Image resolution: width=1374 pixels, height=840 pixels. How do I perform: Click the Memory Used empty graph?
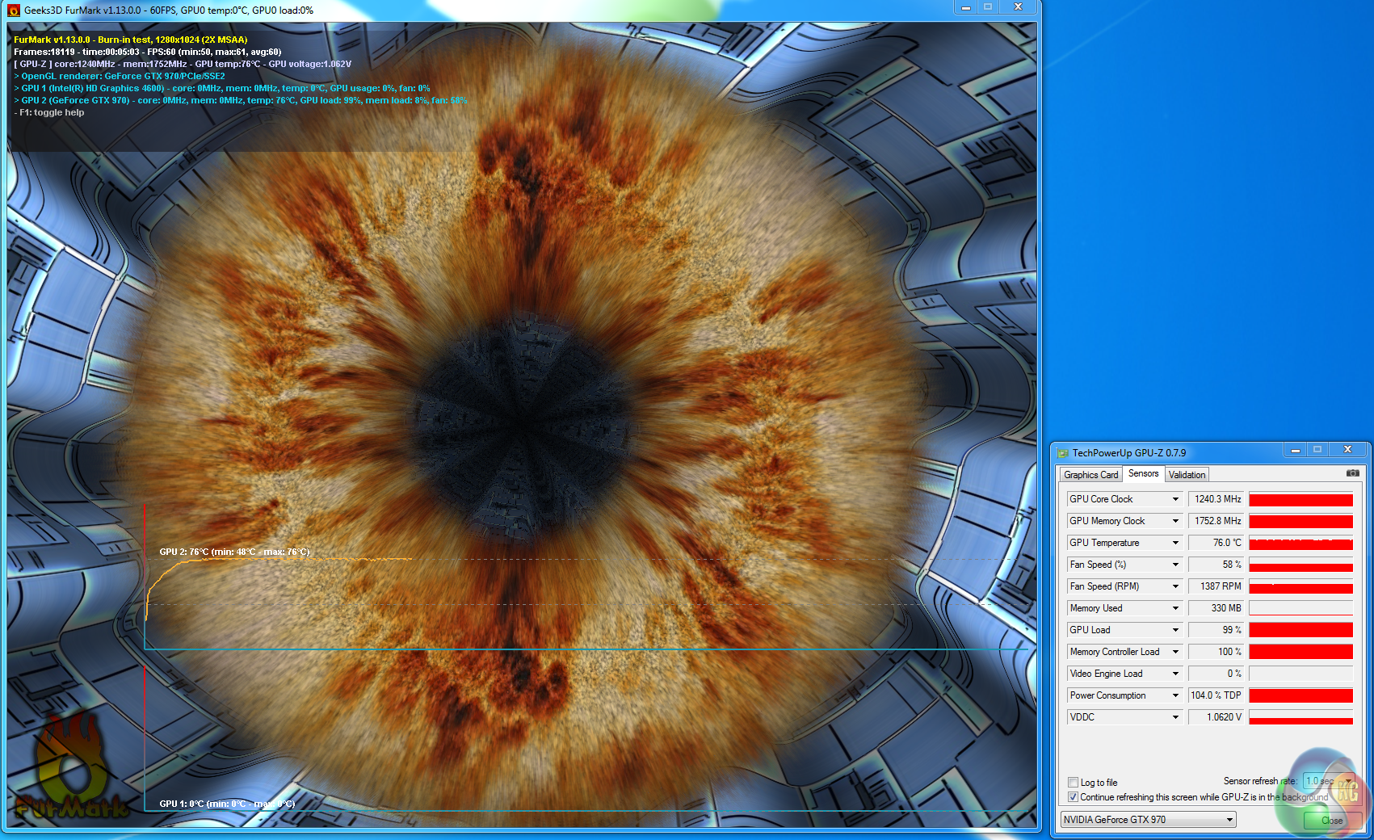(1300, 608)
